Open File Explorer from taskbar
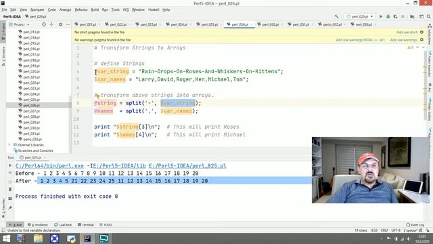This screenshot has width=433, height=244. click(38, 239)
